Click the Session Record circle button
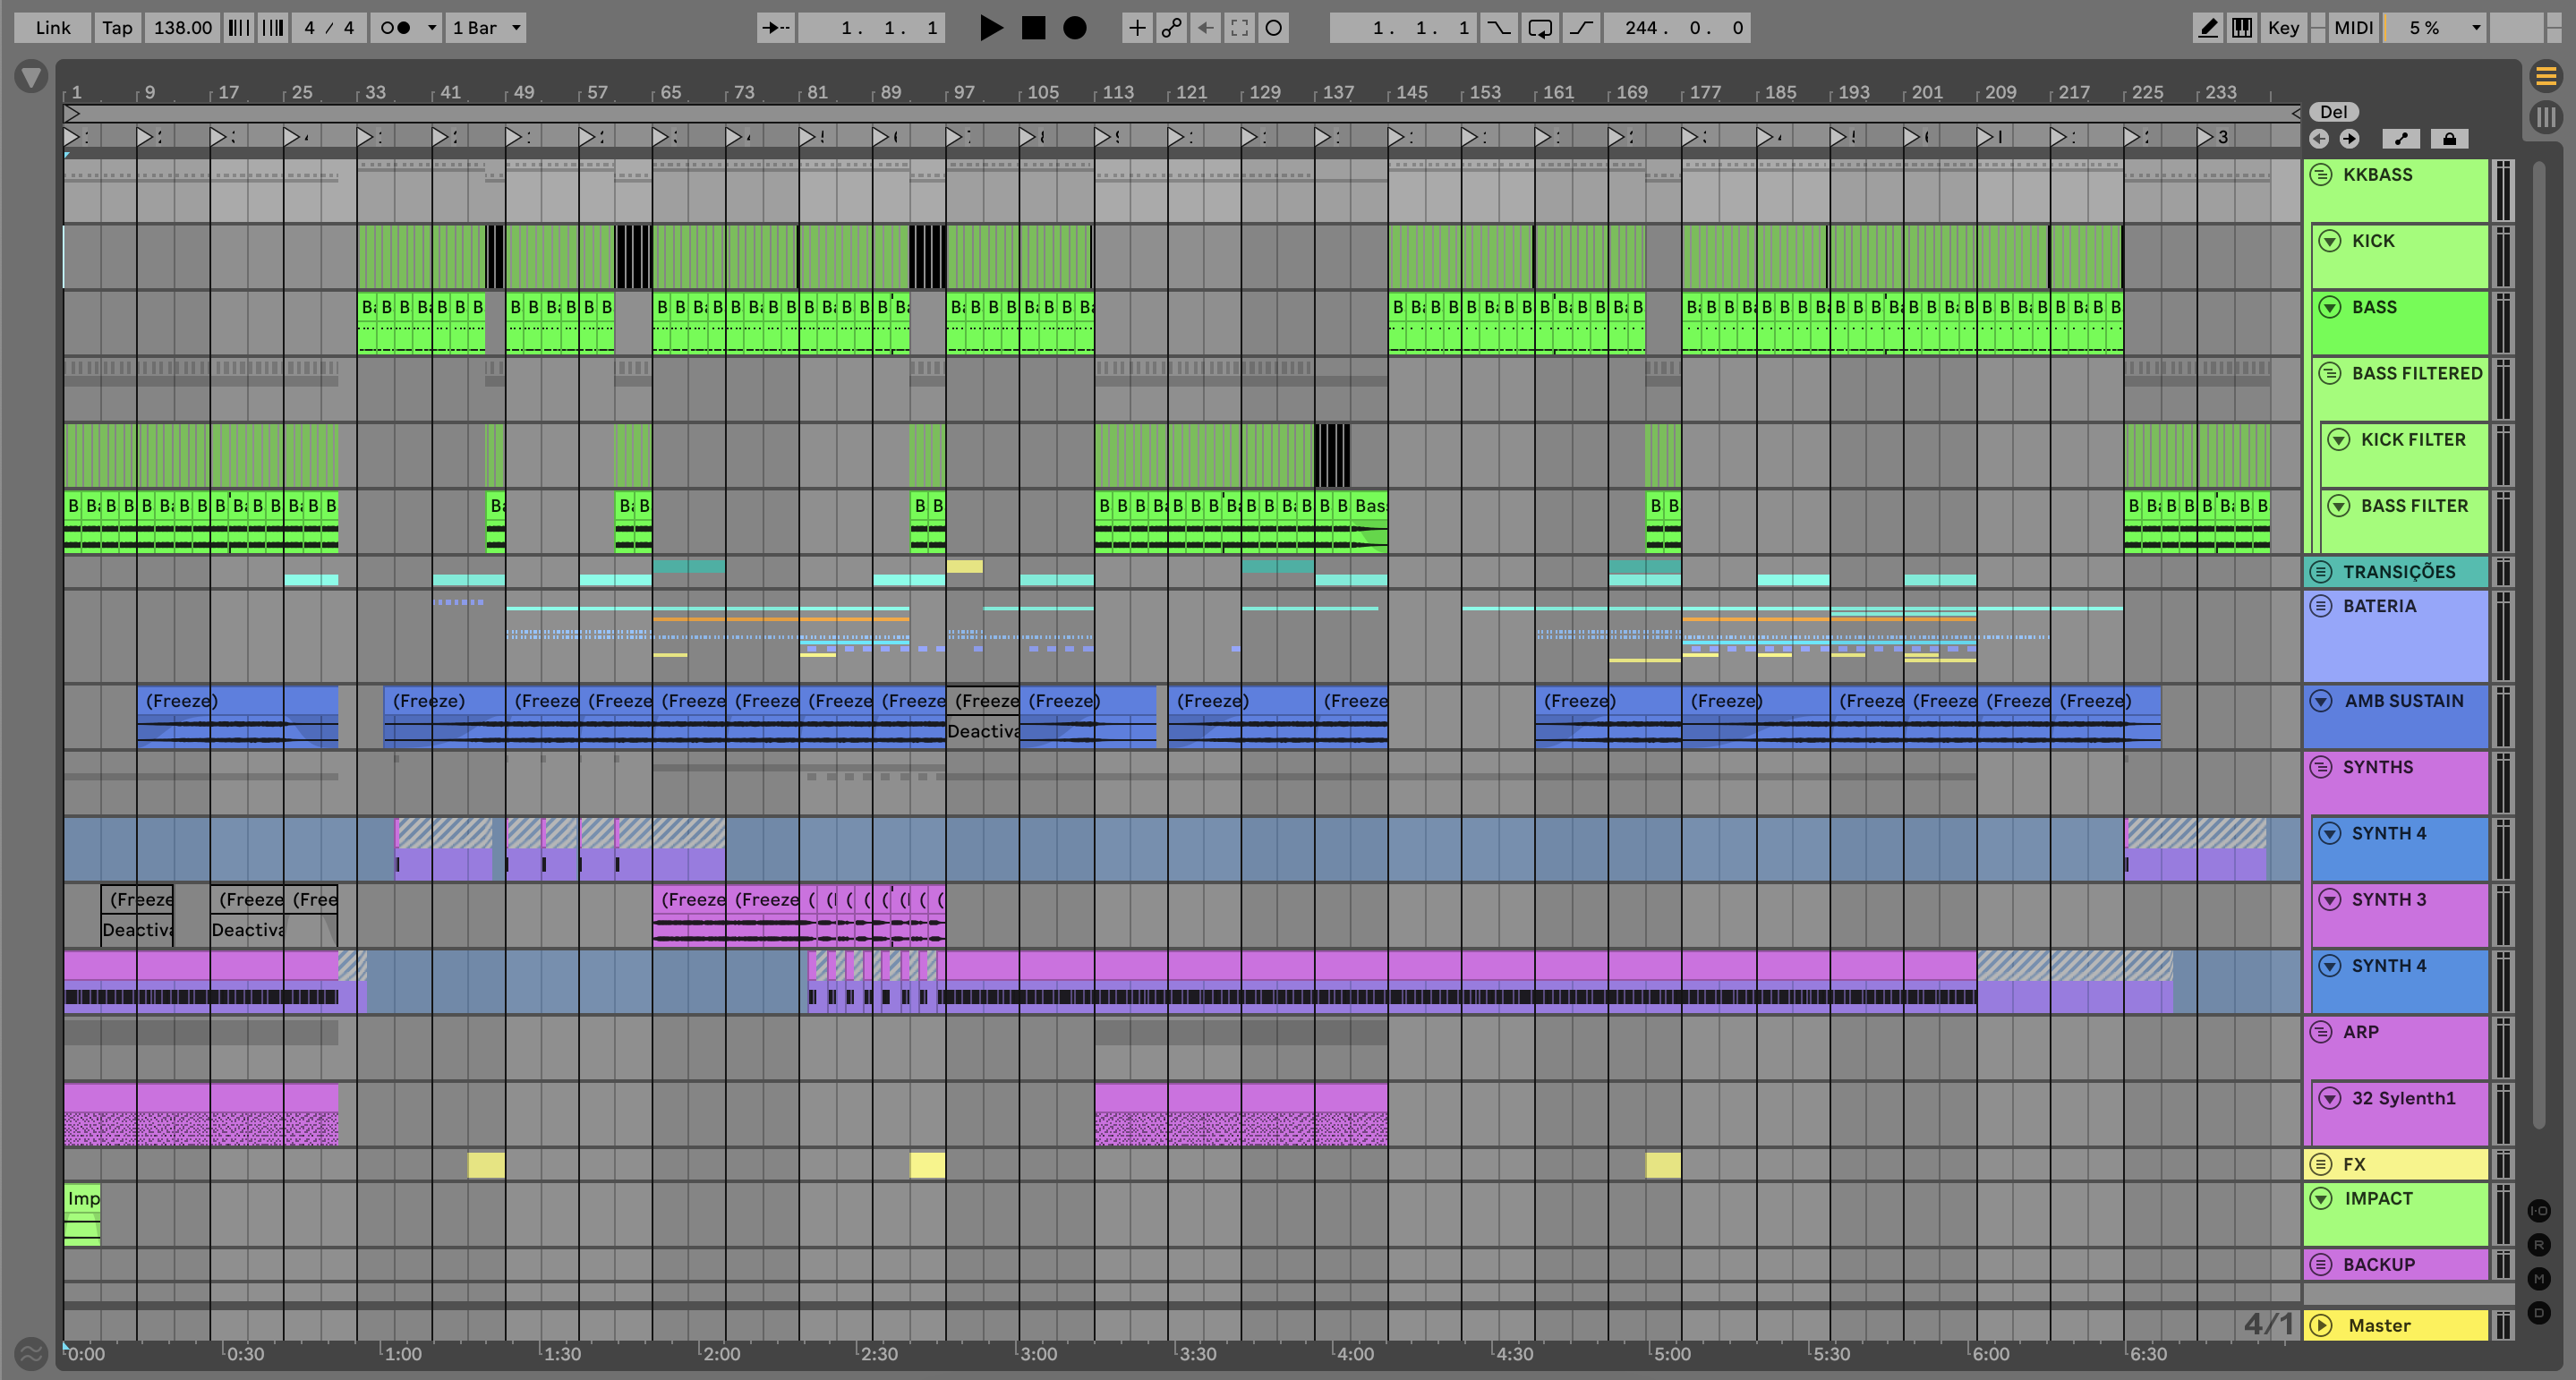This screenshot has height=1380, width=2576. [x=1273, y=28]
